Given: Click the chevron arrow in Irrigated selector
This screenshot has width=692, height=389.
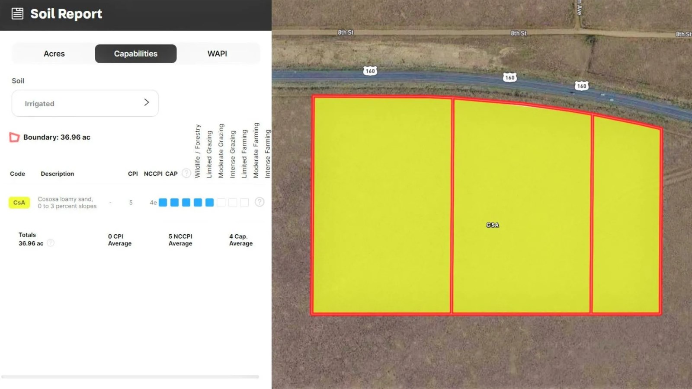Looking at the screenshot, I should [147, 102].
